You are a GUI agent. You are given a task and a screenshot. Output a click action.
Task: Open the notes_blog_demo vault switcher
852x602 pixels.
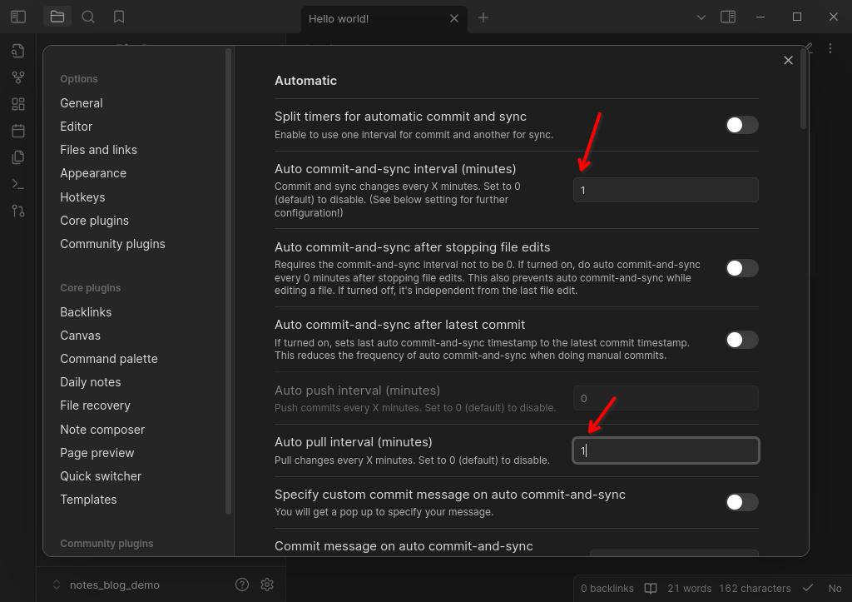coord(106,585)
